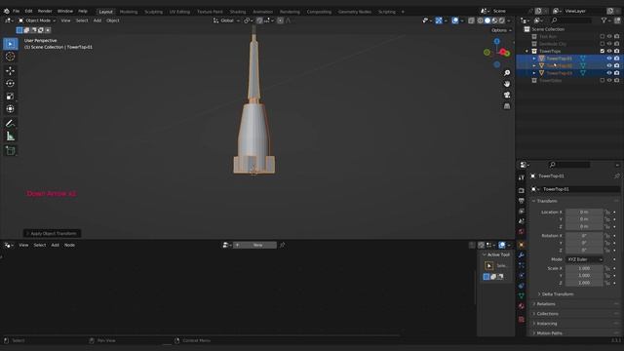Select the Move tool
Image resolution: width=624 pixels, height=351 pixels.
tap(11, 70)
